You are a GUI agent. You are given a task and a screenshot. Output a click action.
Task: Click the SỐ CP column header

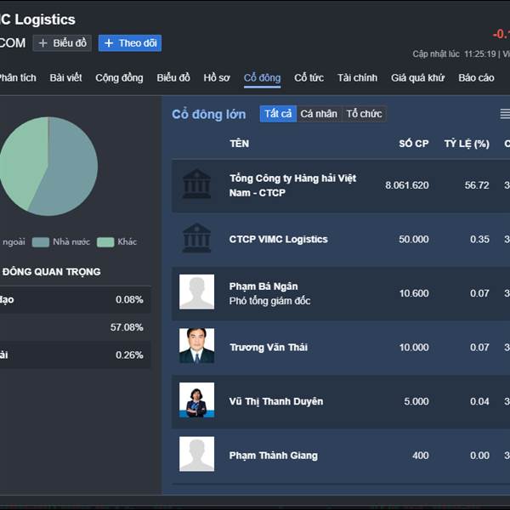click(x=414, y=144)
